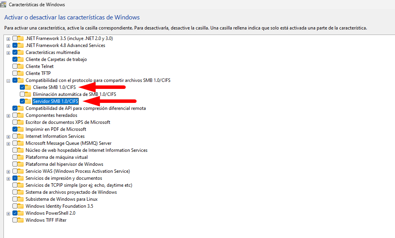Click folder icon next to Servicio WAS
395x238 pixels.
pyautogui.click(x=21, y=171)
